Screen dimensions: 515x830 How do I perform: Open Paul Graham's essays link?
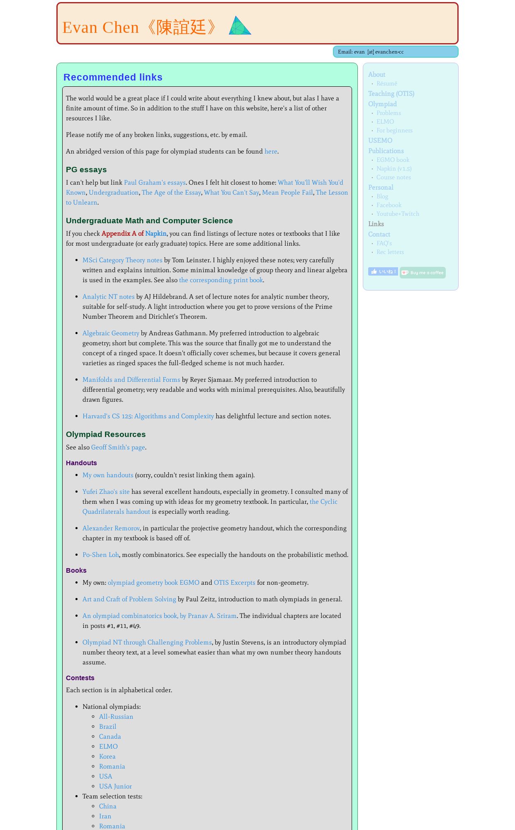point(155,183)
